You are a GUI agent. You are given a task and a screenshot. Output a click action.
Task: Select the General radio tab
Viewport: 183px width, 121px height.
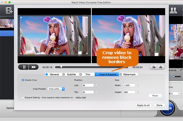[x=52, y=74]
